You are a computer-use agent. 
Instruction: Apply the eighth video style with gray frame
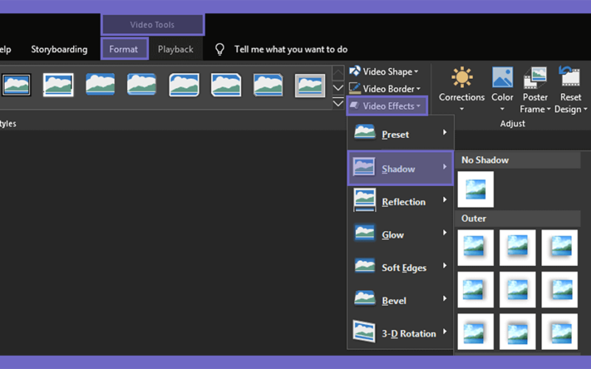310,86
